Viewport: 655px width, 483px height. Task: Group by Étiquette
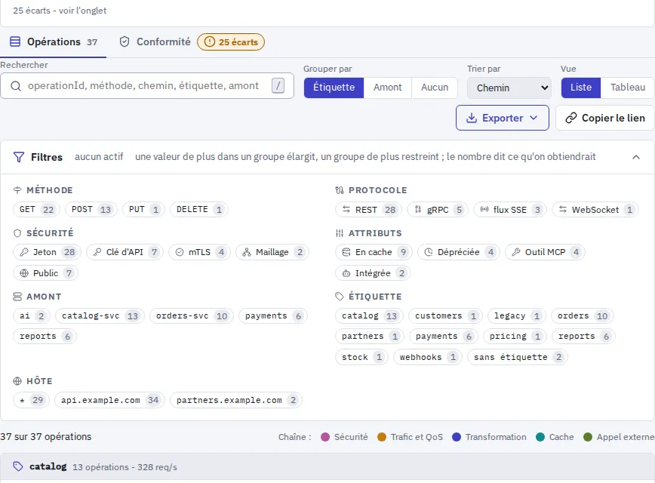(334, 88)
